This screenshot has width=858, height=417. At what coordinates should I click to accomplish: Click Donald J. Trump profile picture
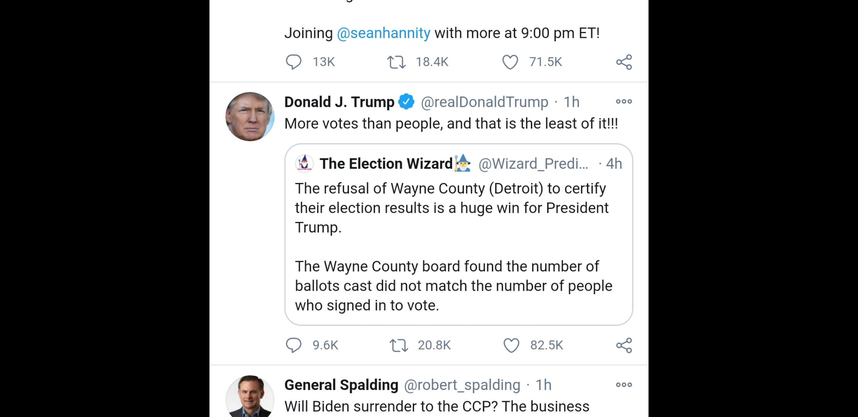coord(250,117)
